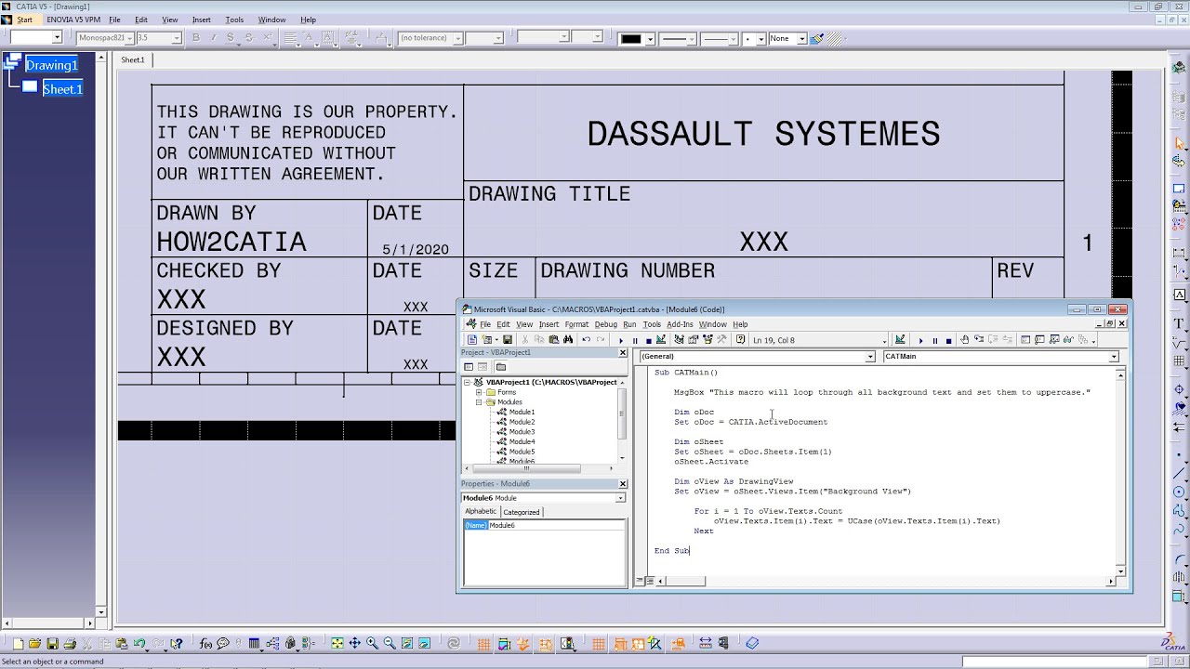This screenshot has height=669, width=1190.
Task: Open the CATIA Tools menu
Action: [234, 20]
